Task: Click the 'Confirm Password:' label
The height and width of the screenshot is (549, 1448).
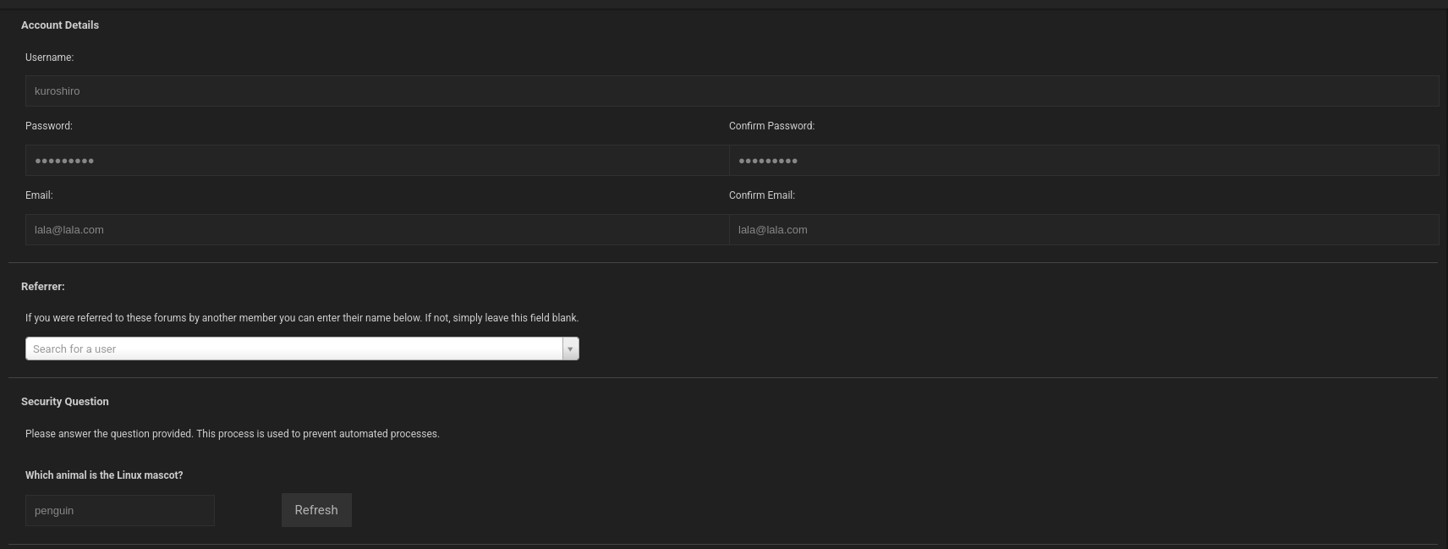Action: point(771,126)
